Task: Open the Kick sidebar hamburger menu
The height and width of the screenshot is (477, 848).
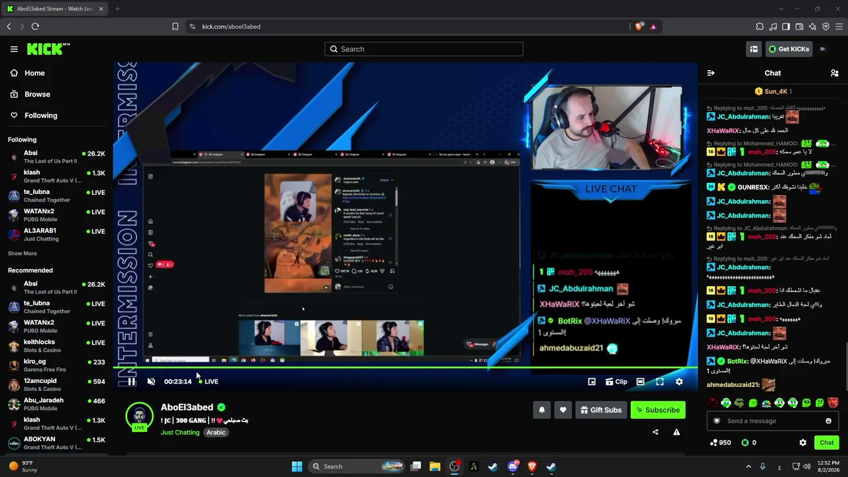Action: pos(14,49)
